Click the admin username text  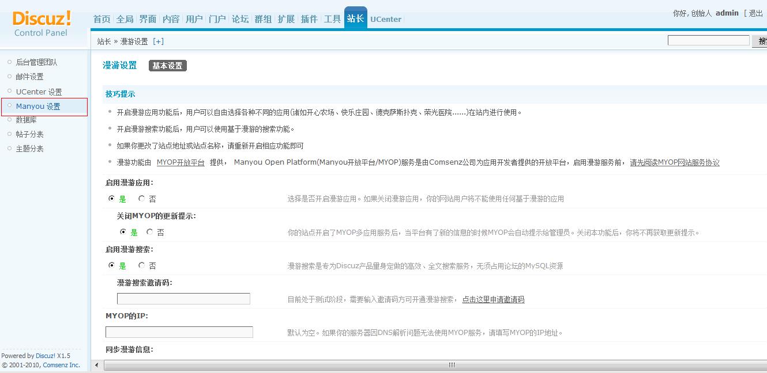pos(727,13)
